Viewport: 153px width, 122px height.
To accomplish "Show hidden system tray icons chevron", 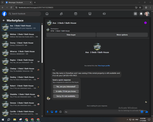I will pyautogui.click(x=127, y=120).
